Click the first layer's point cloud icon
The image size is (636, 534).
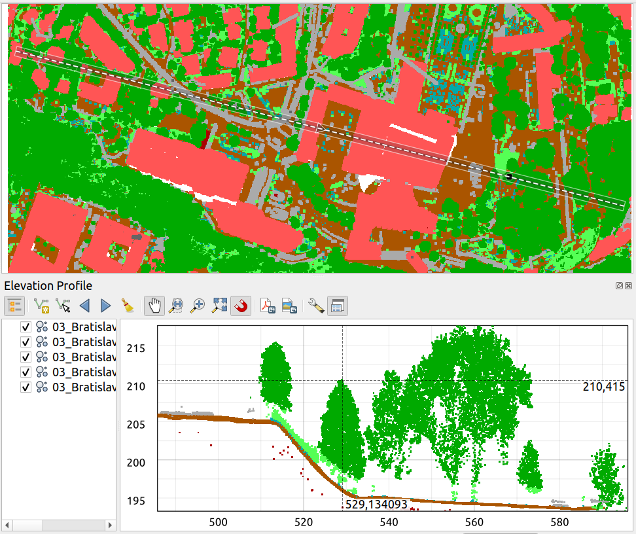(42, 327)
